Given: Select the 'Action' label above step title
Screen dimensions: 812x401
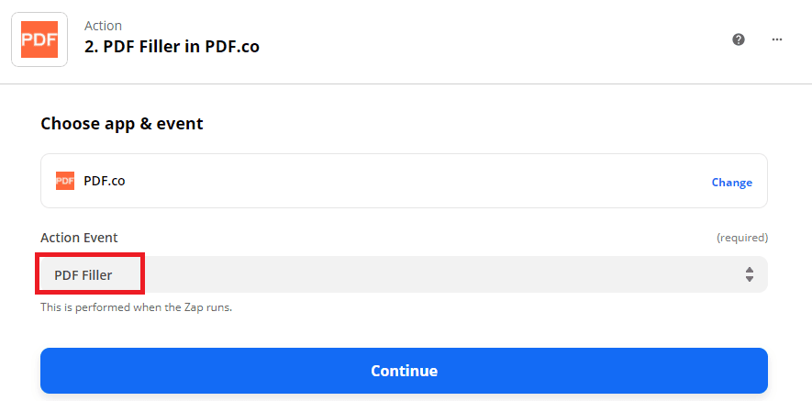Looking at the screenshot, I should (x=103, y=26).
